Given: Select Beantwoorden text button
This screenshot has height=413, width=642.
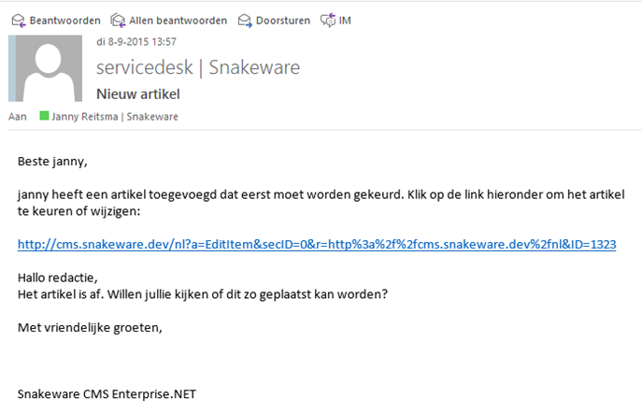Looking at the screenshot, I should tap(64, 21).
